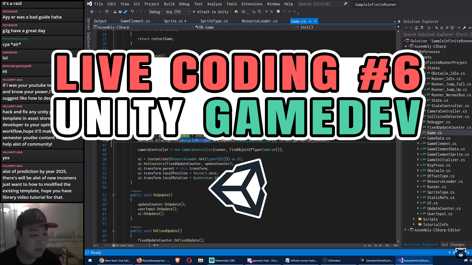
Task: Open the Any CPU platform dropdown
Action: (178, 12)
